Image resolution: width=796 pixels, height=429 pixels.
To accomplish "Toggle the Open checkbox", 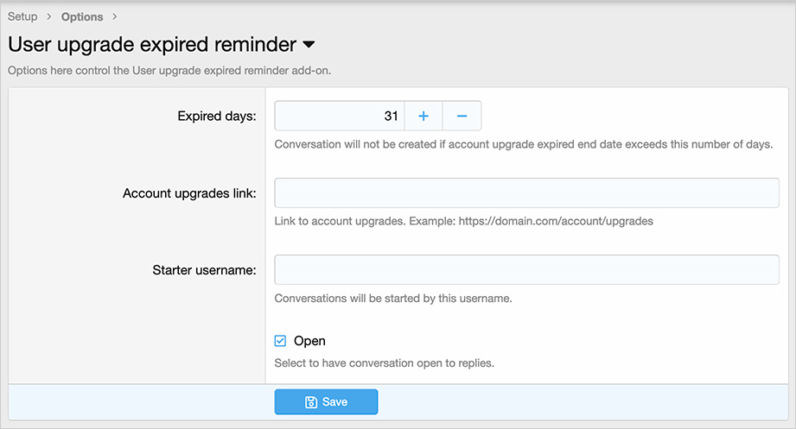I will tap(280, 341).
